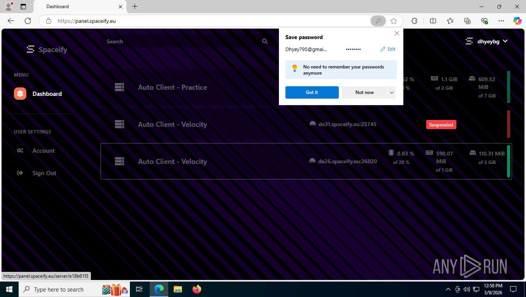526x297 pixels.
Task: Click the Not now button
Action: (x=364, y=92)
